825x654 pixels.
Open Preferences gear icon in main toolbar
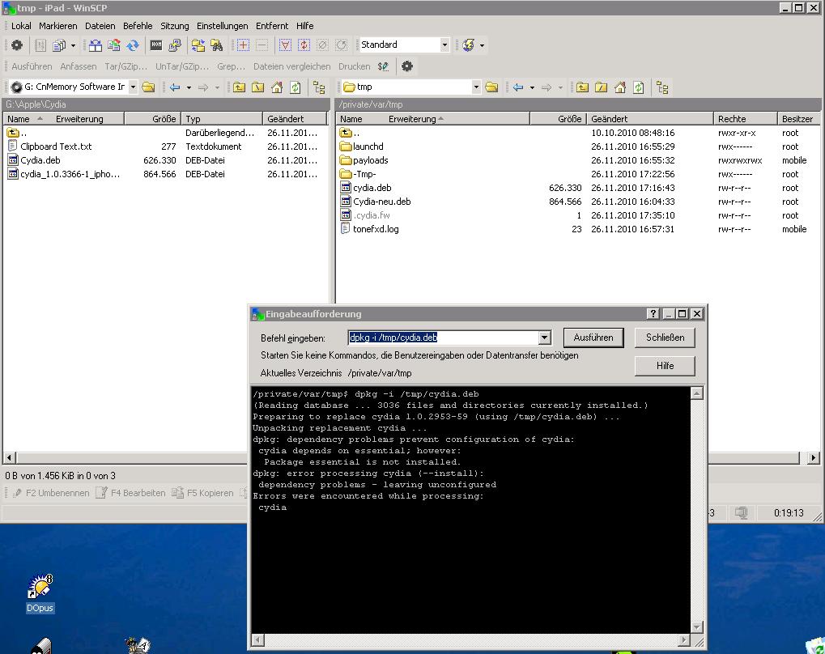16,45
